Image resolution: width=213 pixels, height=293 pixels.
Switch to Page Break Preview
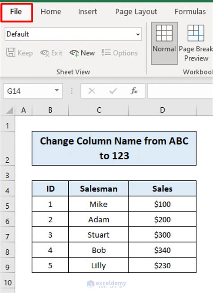195,43
